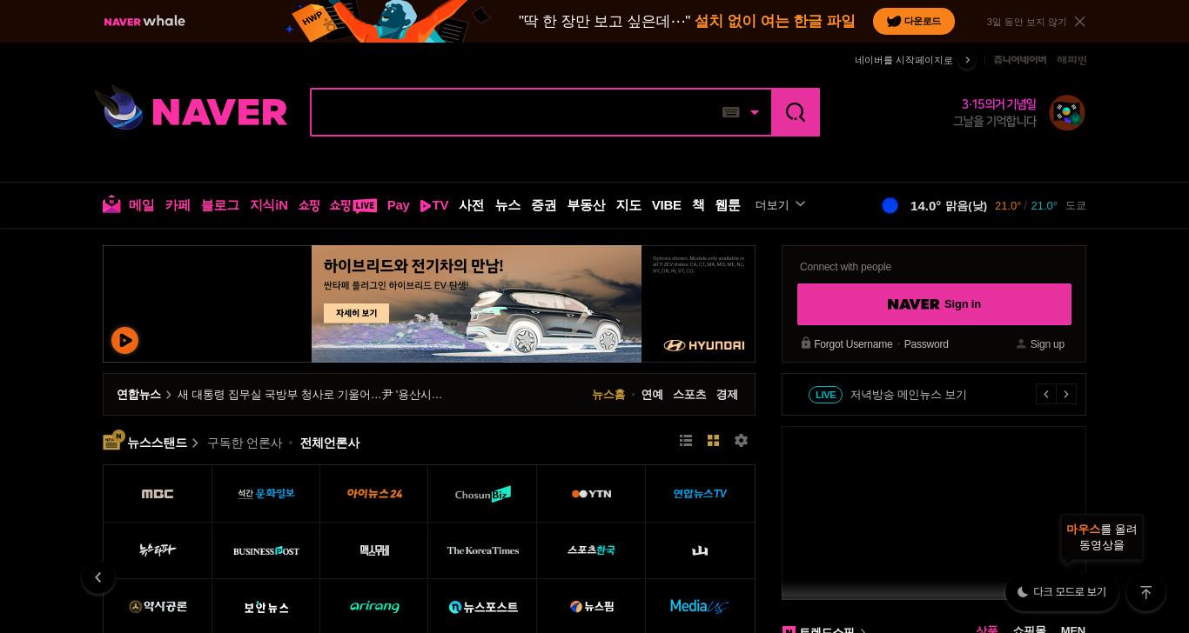Viewport: 1189px width, 633px height.
Task: Open 부동산 menu item
Action: pos(586,205)
